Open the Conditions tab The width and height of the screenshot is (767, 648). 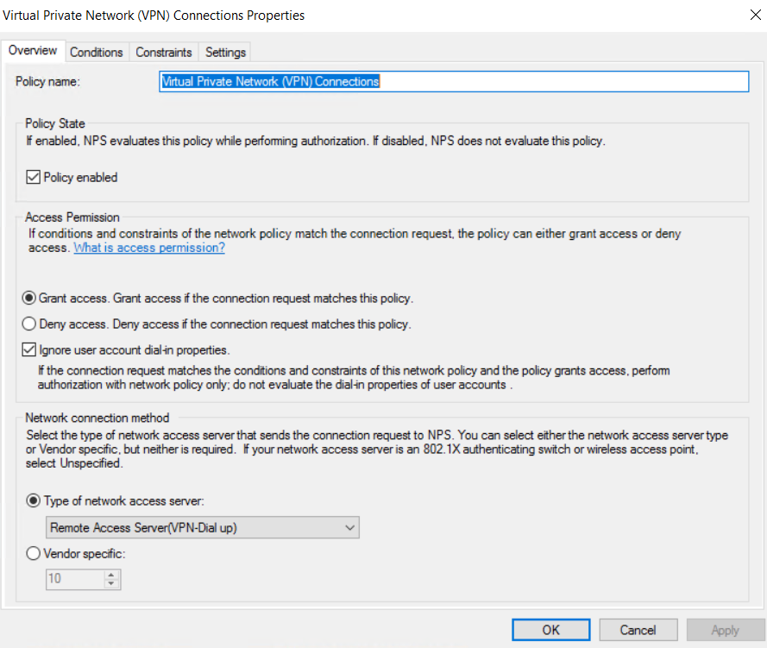pyautogui.click(x=96, y=52)
